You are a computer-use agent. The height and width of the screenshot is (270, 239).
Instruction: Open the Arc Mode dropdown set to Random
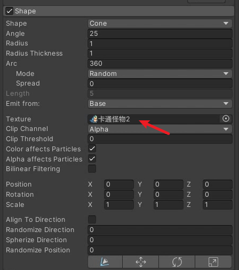pos(160,74)
